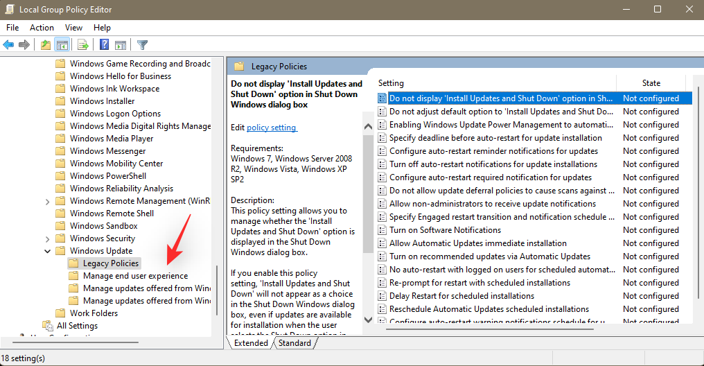Click the Legacy Policies header folder icon

[x=239, y=67]
